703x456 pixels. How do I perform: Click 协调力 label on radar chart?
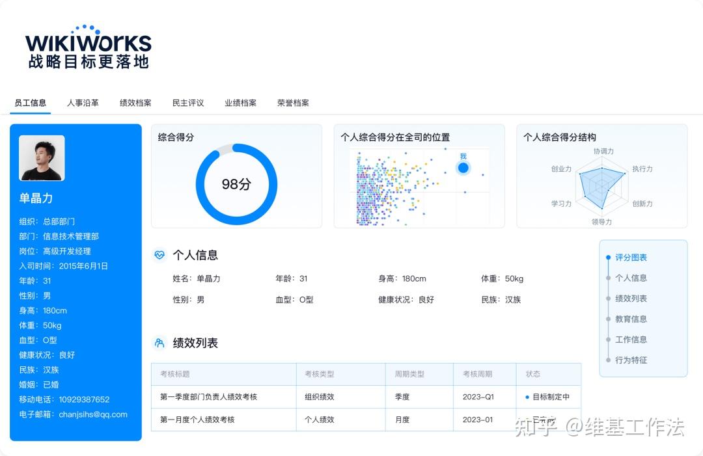coord(603,152)
